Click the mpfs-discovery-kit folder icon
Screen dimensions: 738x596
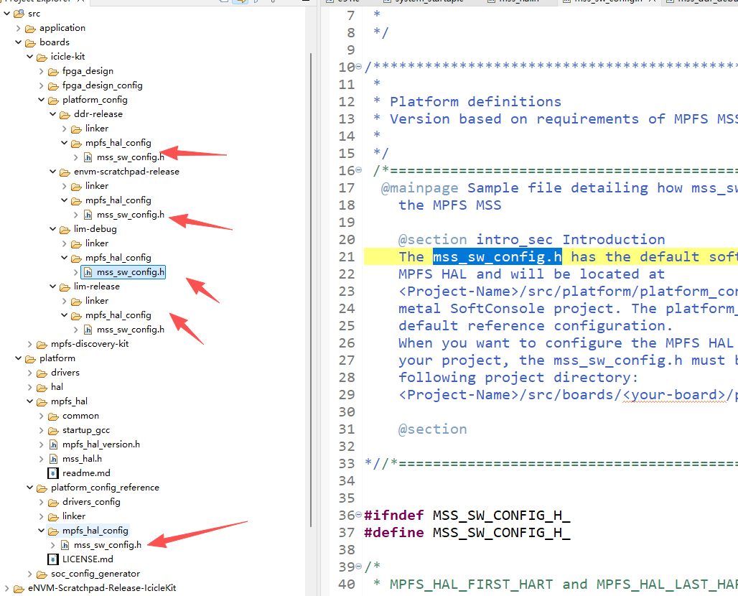click(x=42, y=344)
